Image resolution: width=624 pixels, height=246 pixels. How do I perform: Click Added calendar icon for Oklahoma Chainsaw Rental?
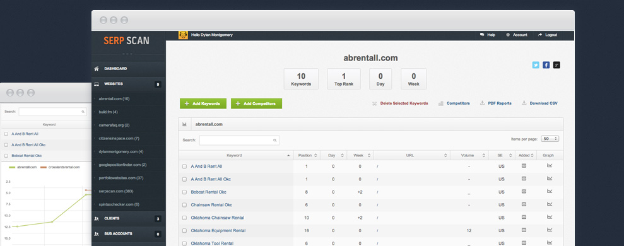click(524, 217)
